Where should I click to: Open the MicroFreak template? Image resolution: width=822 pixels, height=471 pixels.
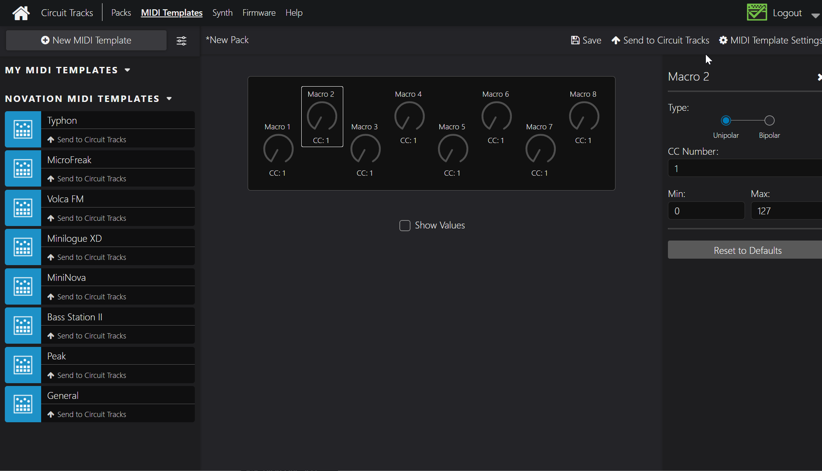click(69, 160)
